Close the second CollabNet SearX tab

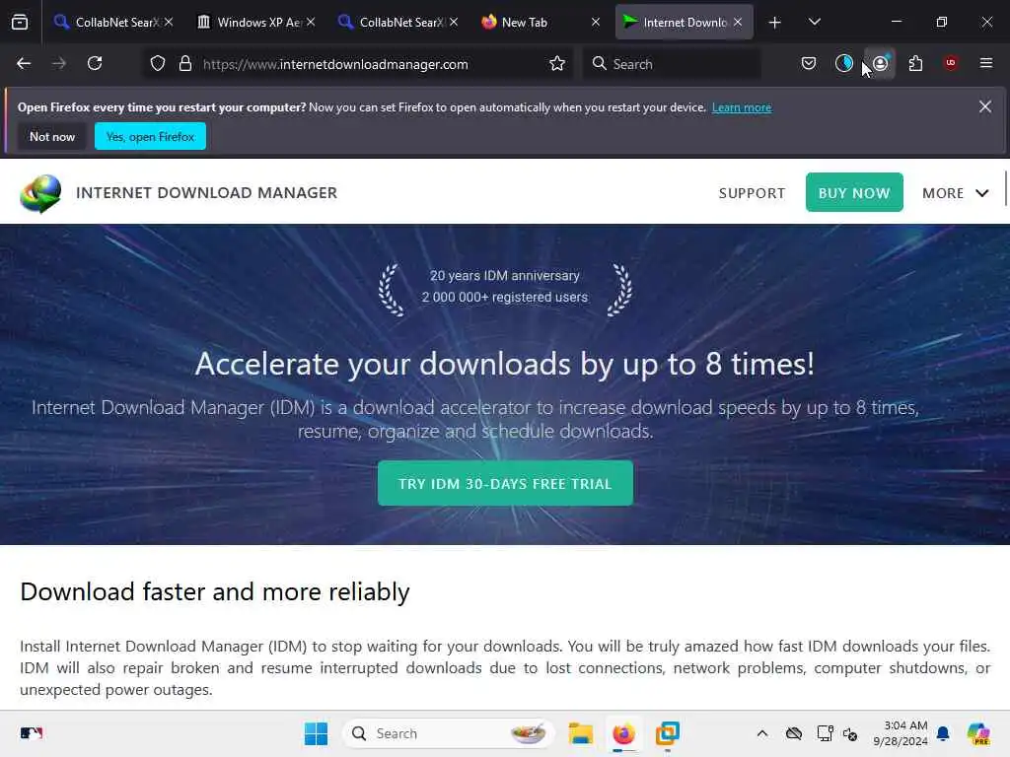coord(454,23)
